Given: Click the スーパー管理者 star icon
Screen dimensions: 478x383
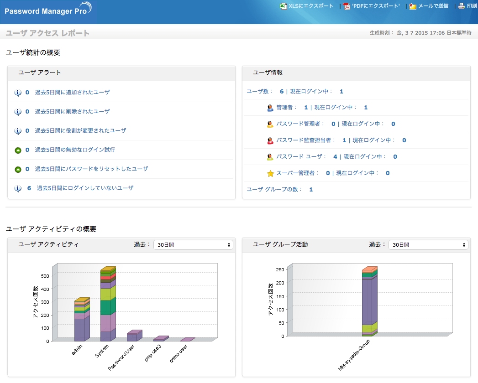Looking at the screenshot, I should (270, 173).
